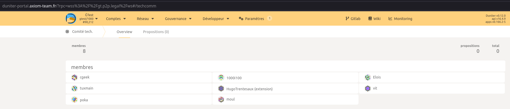510x109 pixels.
Task: Open the Développeur dropdown menu
Action: point(216,19)
